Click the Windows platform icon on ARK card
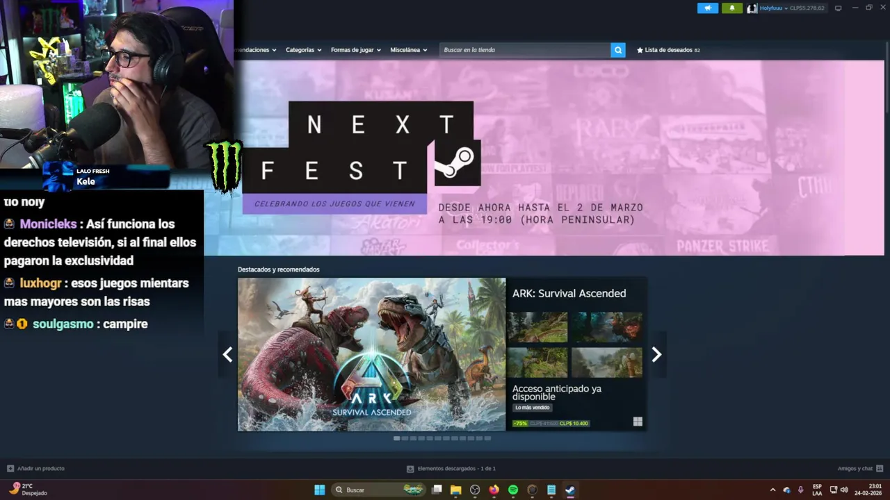Image resolution: width=890 pixels, height=500 pixels. click(638, 422)
